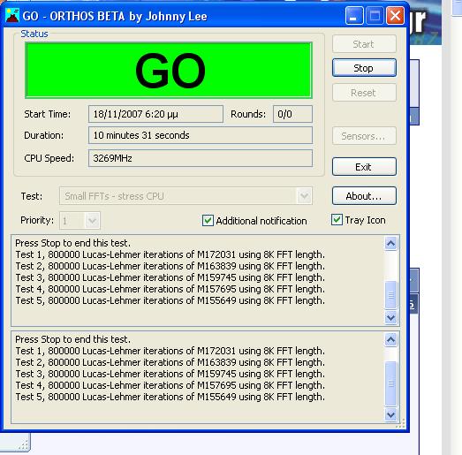Open the About dialog
This screenshot has height=455, width=462.
coord(364,196)
